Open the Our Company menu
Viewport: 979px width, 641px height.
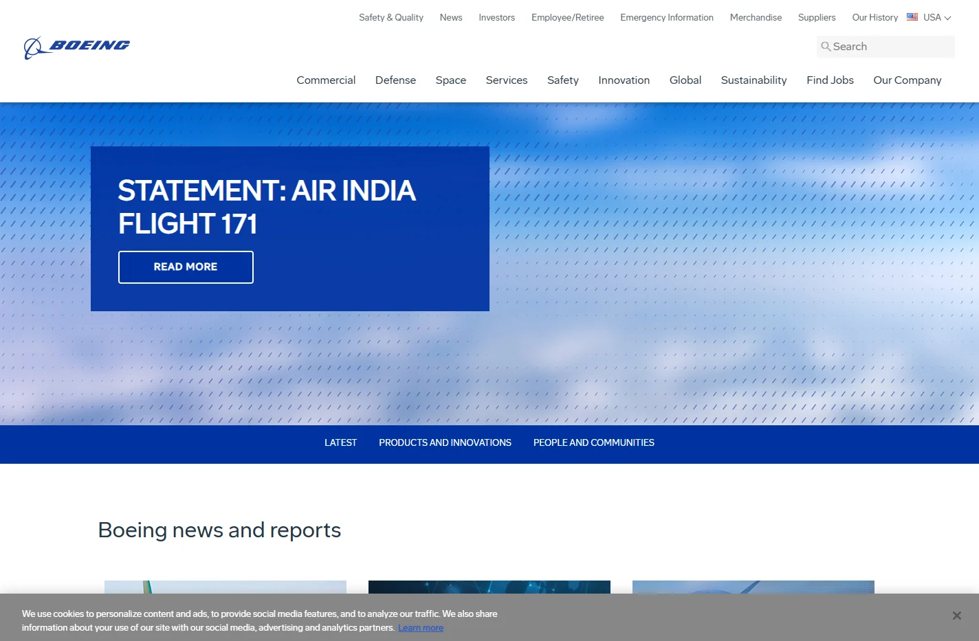pyautogui.click(x=907, y=80)
